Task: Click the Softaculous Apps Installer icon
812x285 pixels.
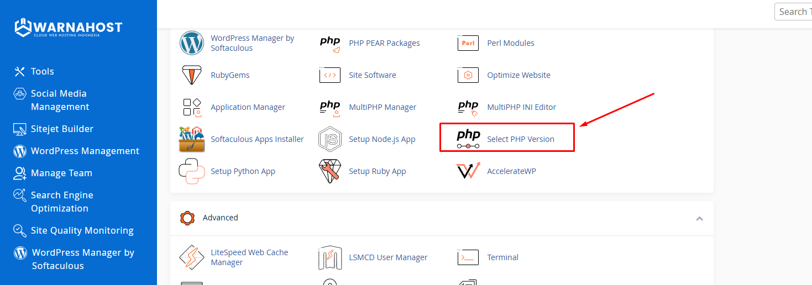Action: click(192, 139)
